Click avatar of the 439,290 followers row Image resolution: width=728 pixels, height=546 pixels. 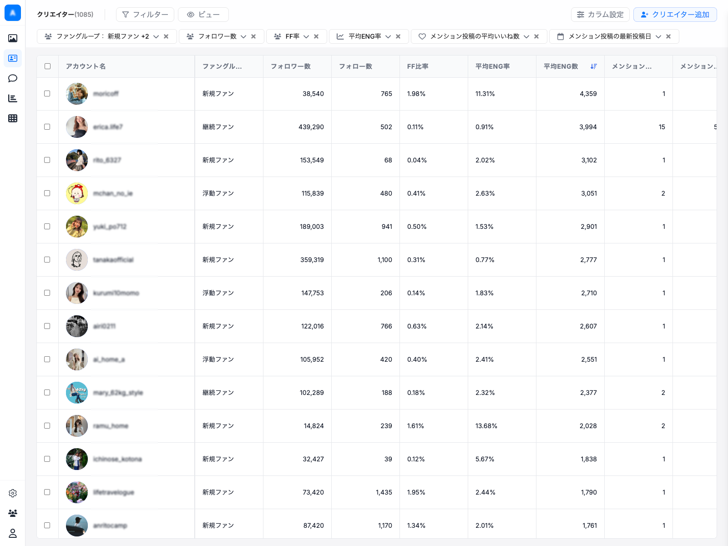(x=77, y=127)
